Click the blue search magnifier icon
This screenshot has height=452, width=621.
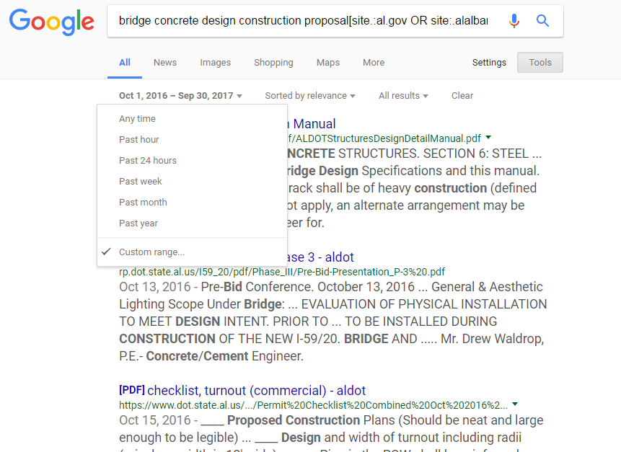pos(542,21)
